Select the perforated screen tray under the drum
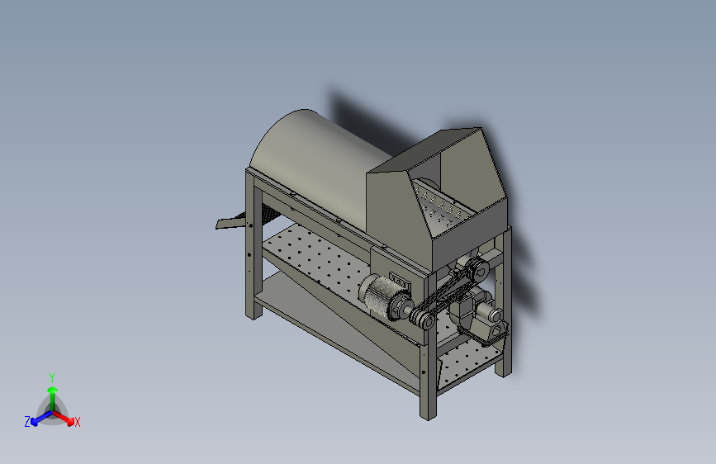716x464 pixels. (x=315, y=258)
